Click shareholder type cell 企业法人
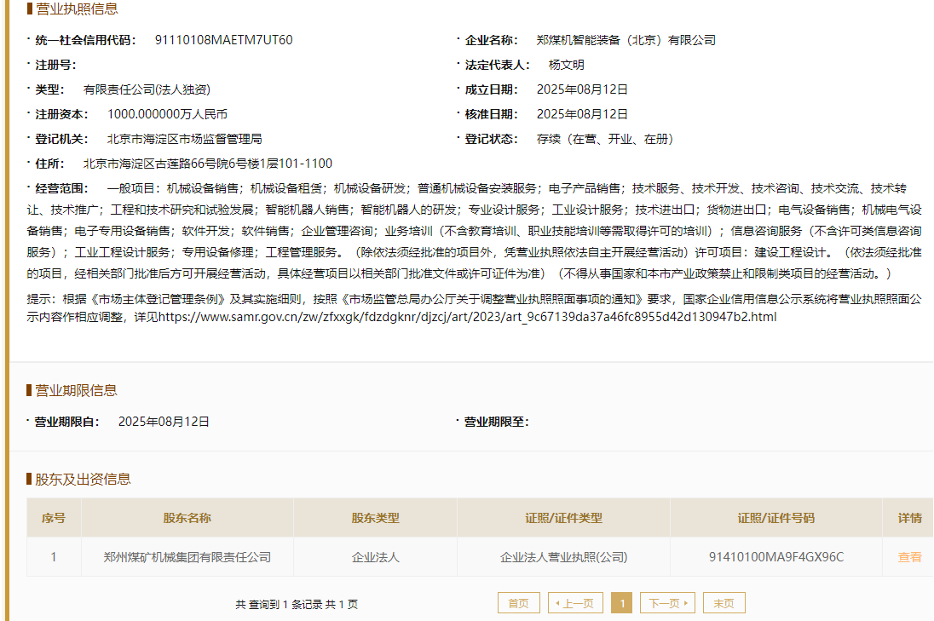Image resolution: width=934 pixels, height=621 pixels. 375,557
